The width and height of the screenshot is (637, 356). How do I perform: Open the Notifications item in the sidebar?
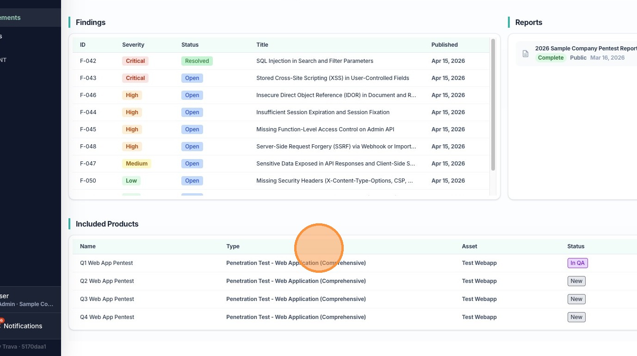[x=23, y=326]
